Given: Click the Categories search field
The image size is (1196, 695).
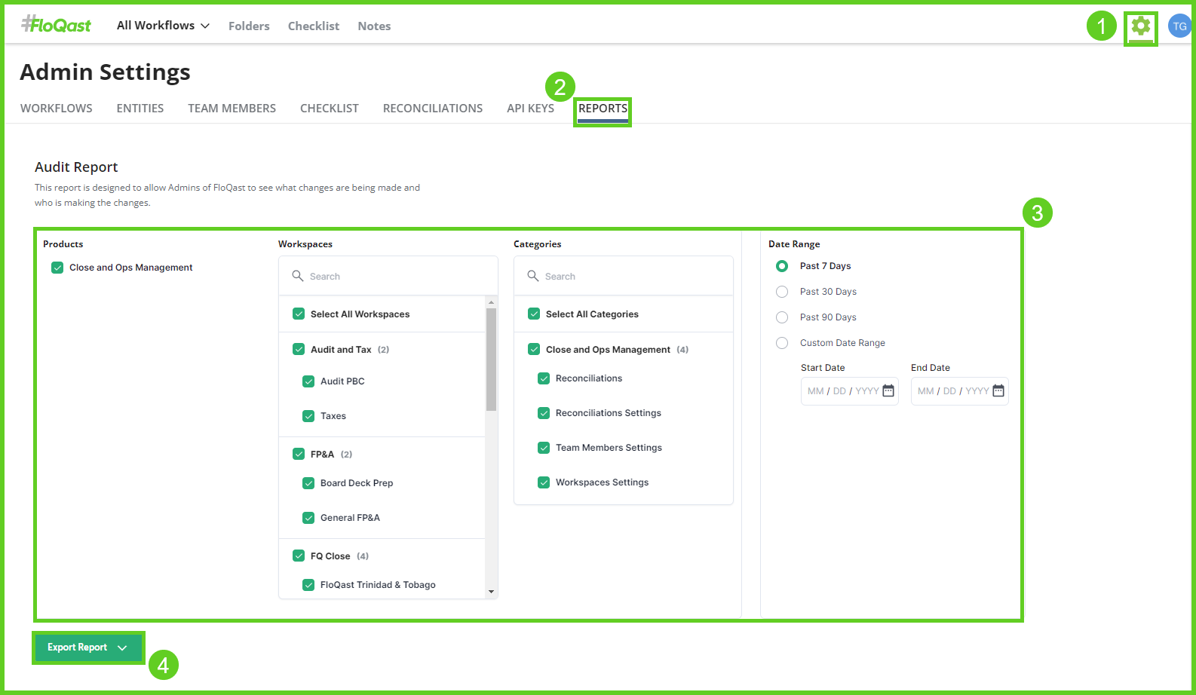Looking at the screenshot, I should point(624,276).
